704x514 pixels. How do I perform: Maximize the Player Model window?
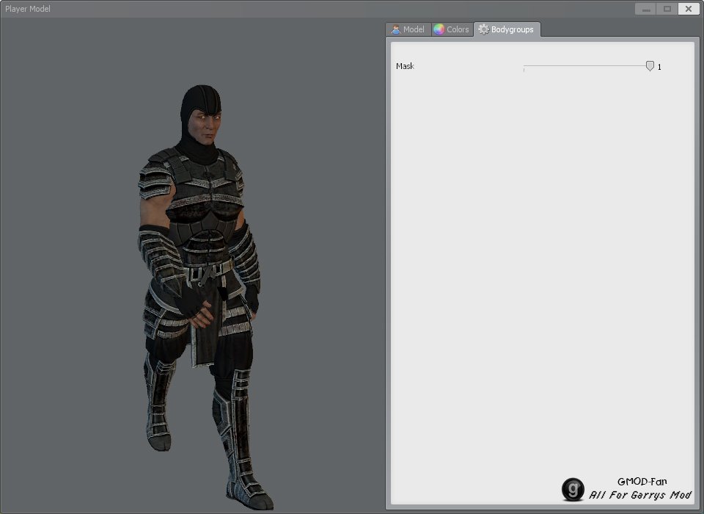pos(667,9)
